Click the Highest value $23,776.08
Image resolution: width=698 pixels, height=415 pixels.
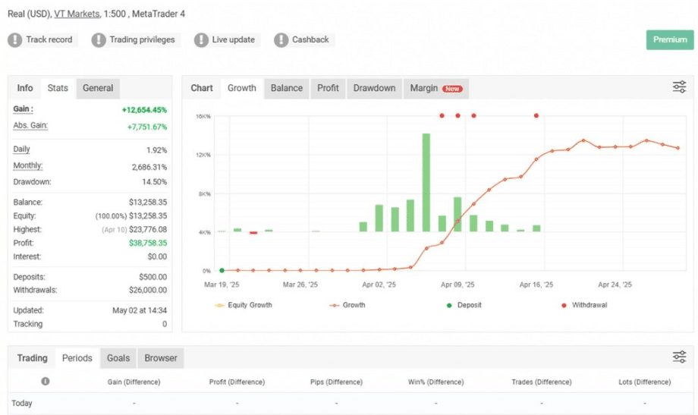click(148, 229)
